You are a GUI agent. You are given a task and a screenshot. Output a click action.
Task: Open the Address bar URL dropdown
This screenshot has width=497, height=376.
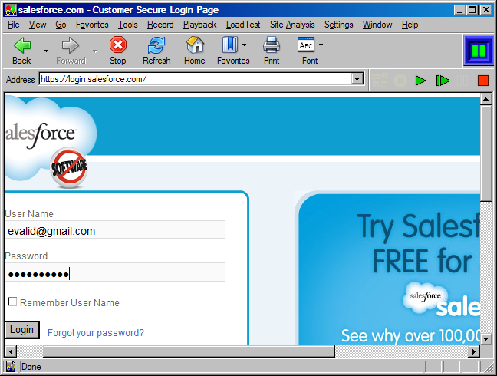point(357,79)
